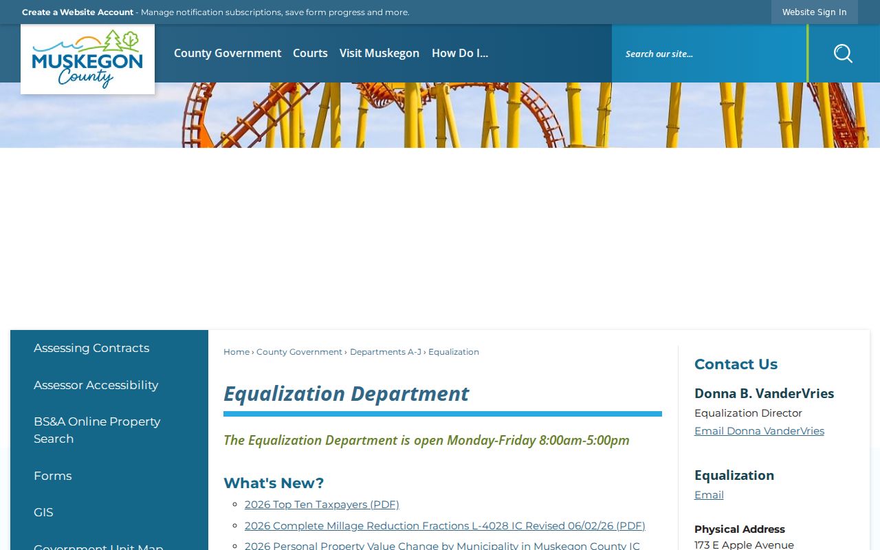The width and height of the screenshot is (880, 550).
Task: Click the Equalization breadcrumb
Action: coord(454,352)
